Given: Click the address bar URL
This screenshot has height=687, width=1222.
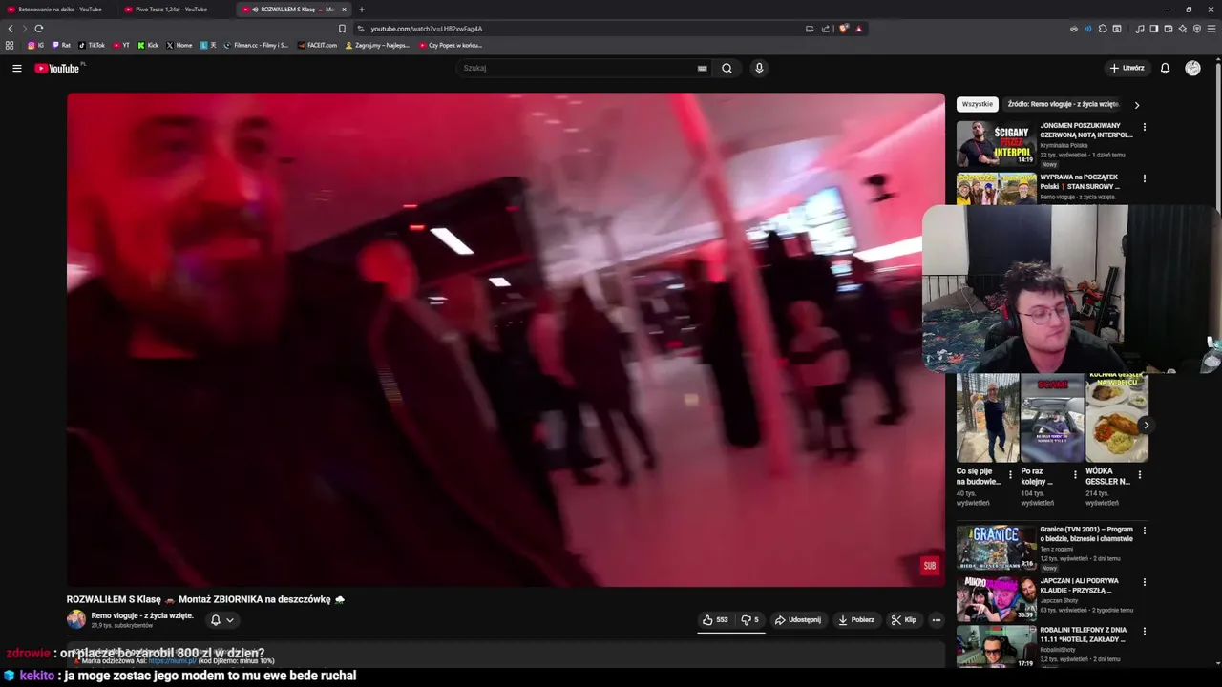Looking at the screenshot, I should 426,29.
